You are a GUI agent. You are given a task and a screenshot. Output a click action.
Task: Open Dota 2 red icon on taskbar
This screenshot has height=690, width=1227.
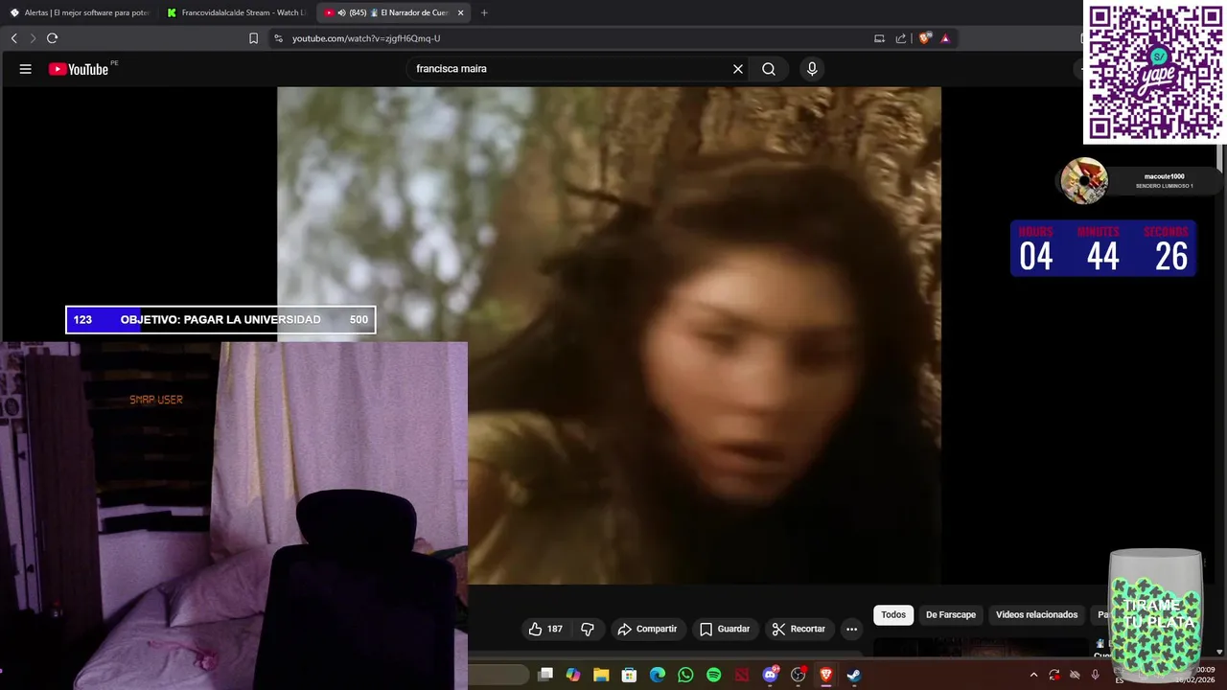click(741, 675)
